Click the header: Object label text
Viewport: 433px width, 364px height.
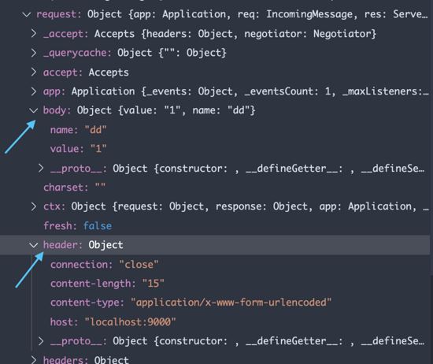pyautogui.click(x=83, y=245)
